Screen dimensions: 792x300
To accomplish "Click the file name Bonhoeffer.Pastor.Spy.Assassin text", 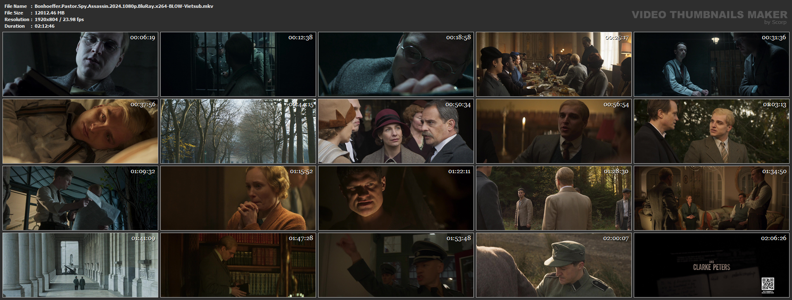I will [x=124, y=6].
